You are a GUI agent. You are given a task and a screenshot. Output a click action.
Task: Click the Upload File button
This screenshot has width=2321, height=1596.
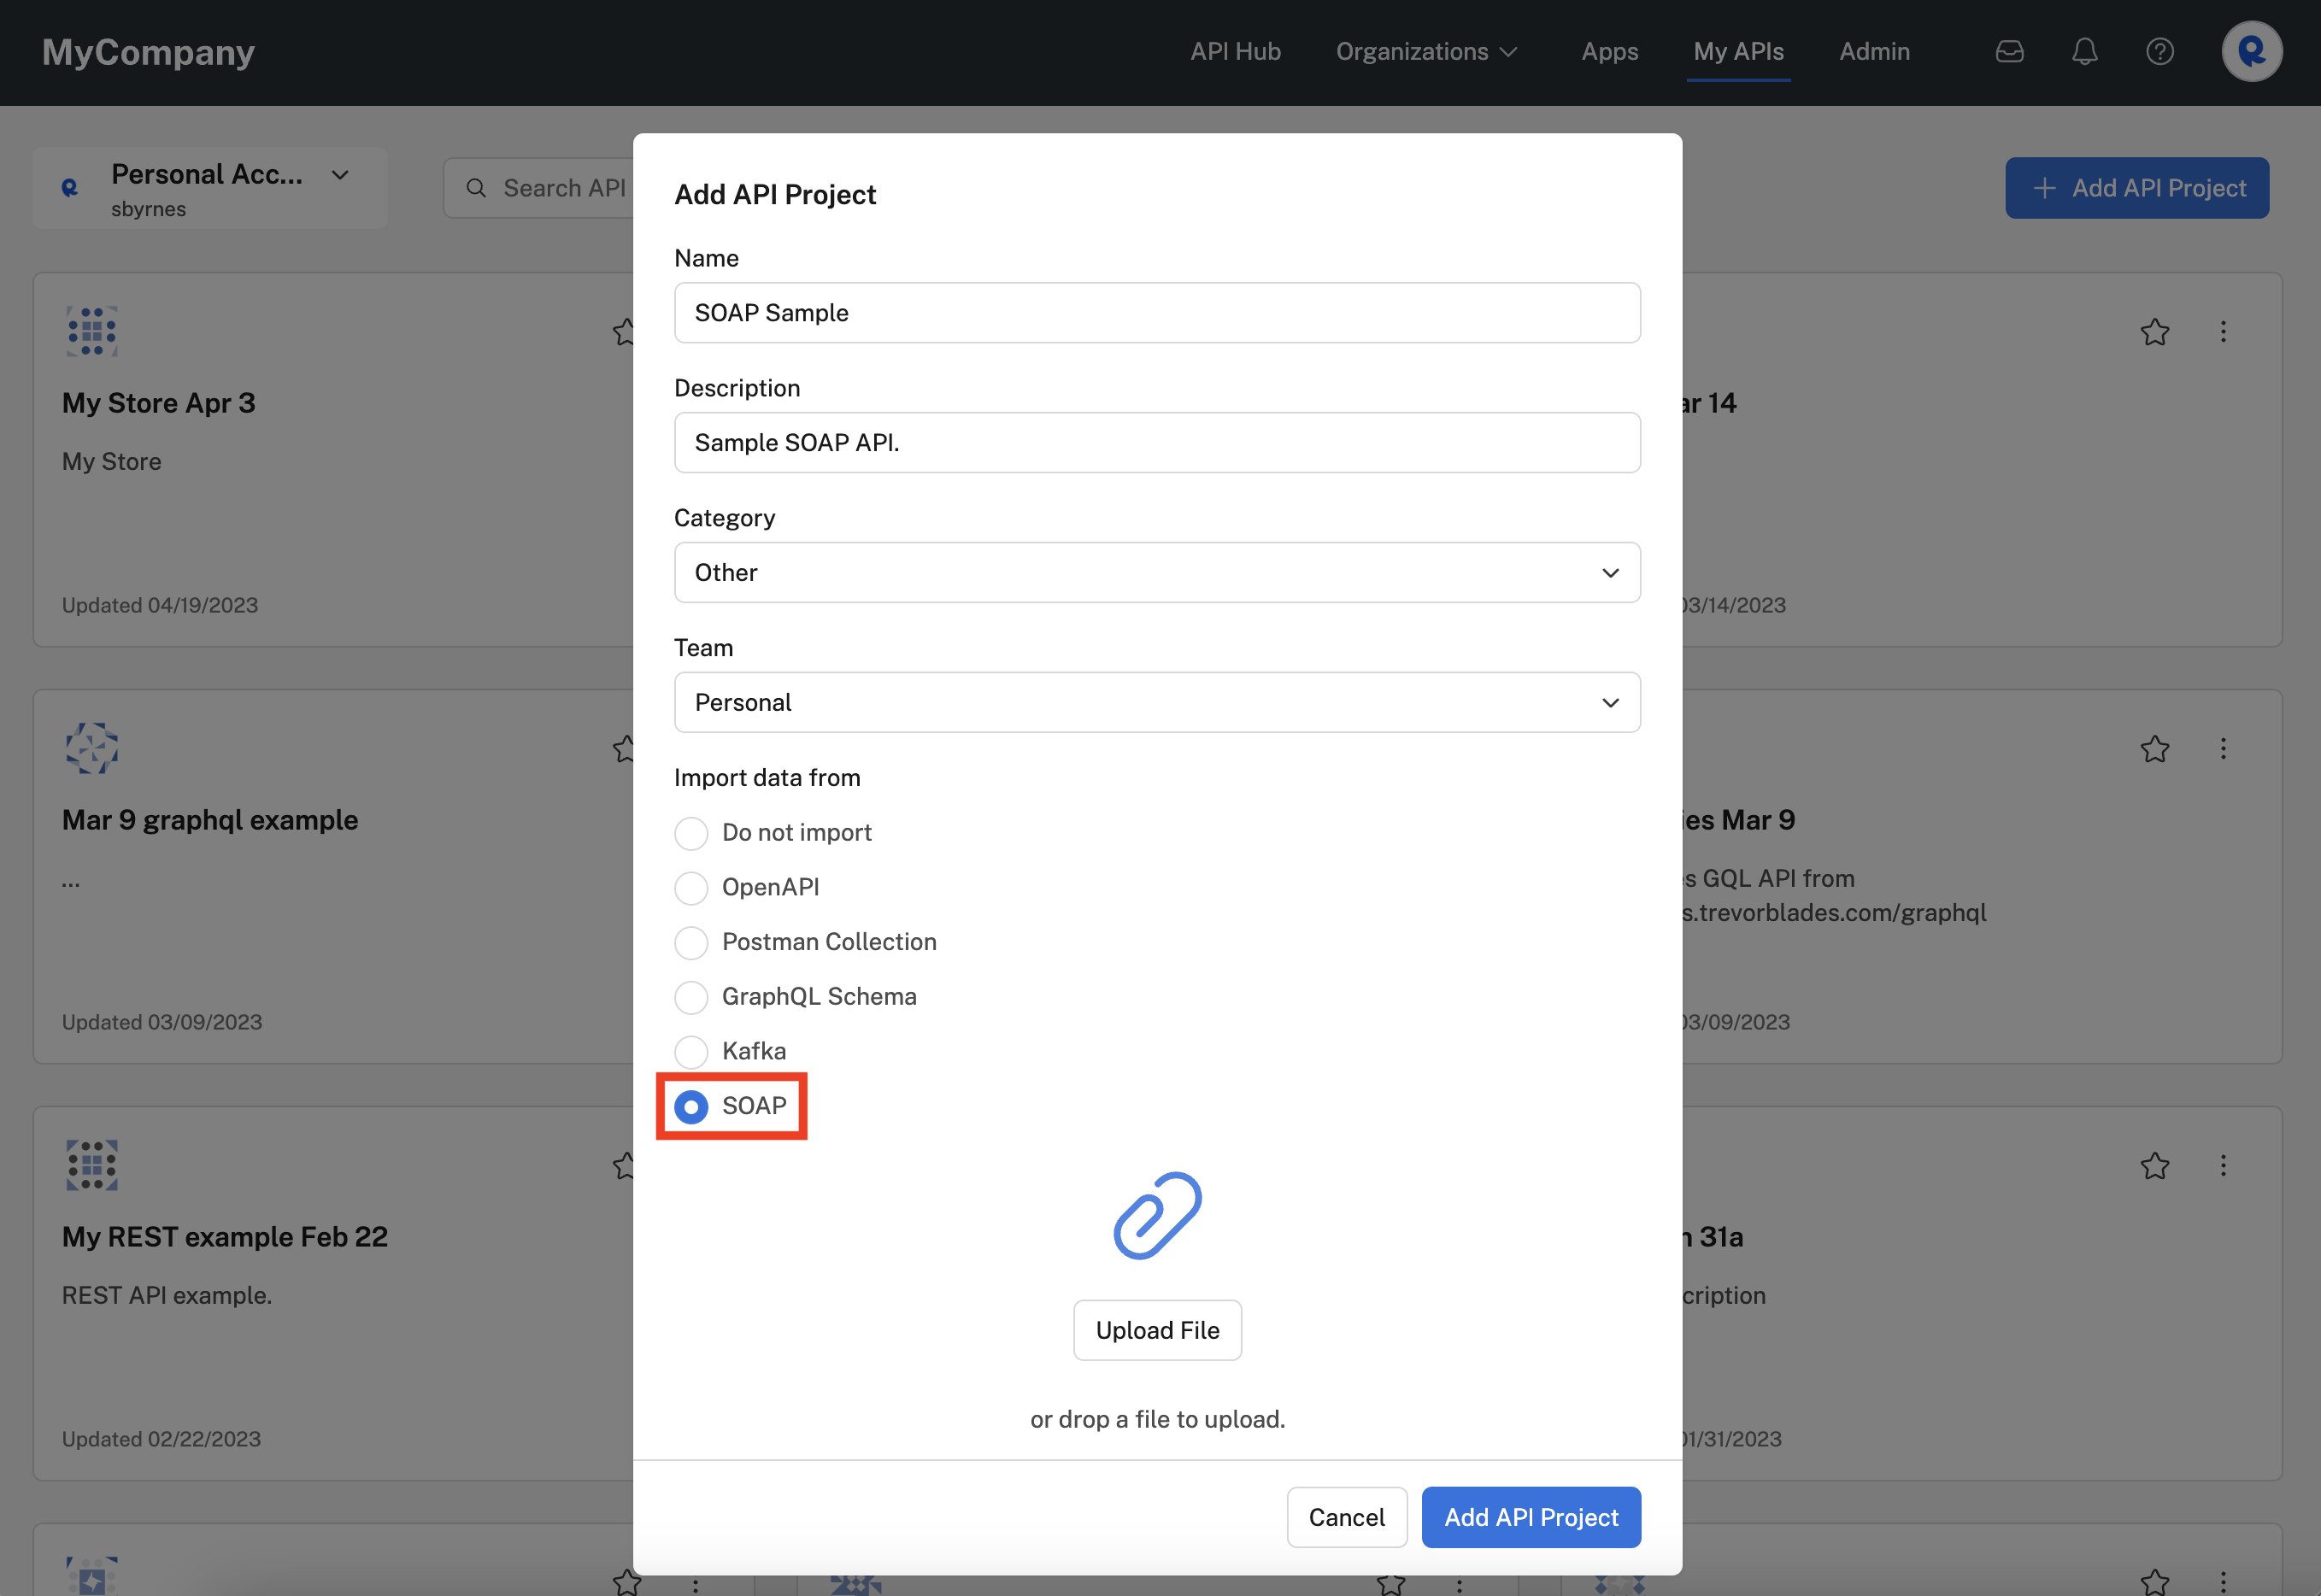[1157, 1330]
